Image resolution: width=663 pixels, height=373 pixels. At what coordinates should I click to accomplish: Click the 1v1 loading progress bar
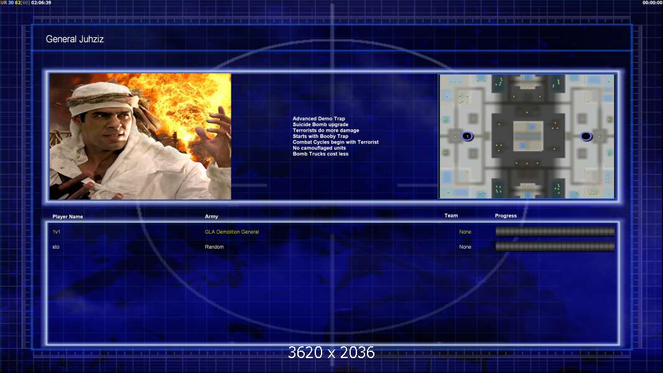[555, 231]
